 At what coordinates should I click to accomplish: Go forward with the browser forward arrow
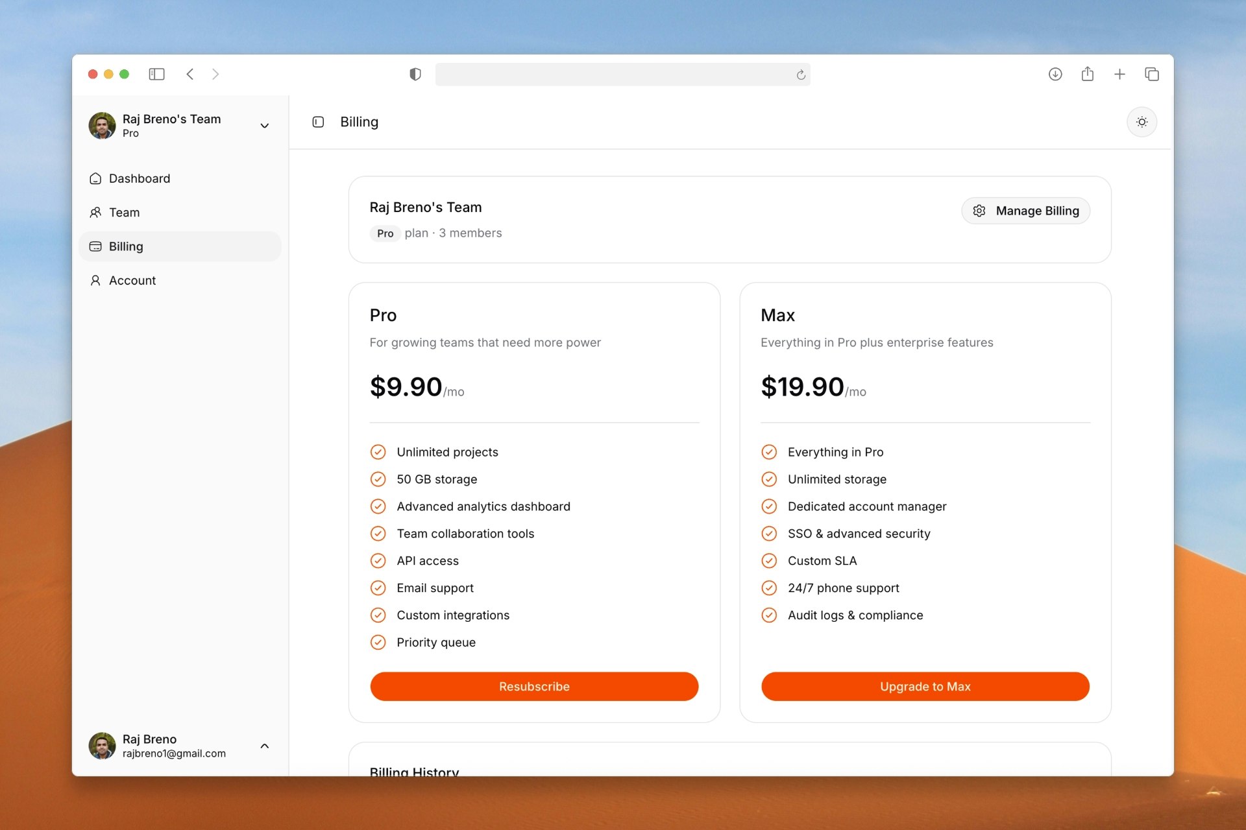215,74
